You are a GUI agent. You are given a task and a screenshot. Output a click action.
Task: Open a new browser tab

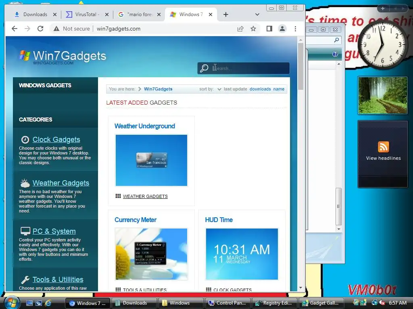(226, 14)
